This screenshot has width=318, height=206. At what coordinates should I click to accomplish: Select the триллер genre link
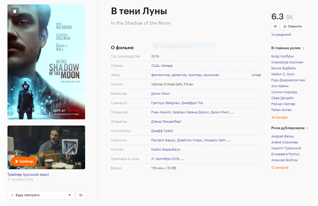tap(195, 75)
